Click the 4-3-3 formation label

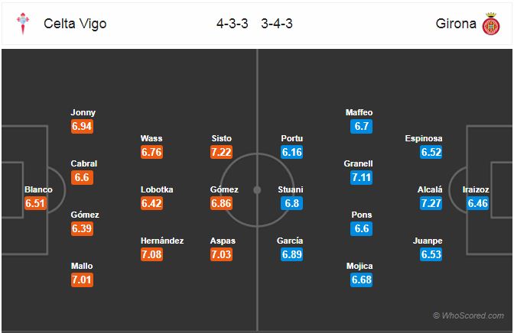click(232, 24)
